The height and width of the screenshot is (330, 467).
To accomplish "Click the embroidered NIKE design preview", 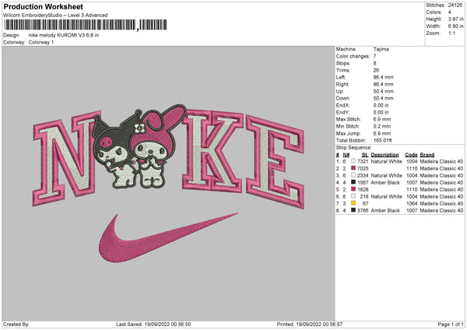I will (169, 184).
